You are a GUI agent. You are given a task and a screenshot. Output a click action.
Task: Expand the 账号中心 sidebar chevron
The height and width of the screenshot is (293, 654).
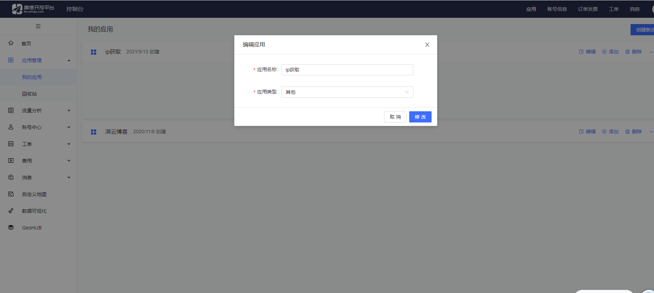click(x=69, y=127)
